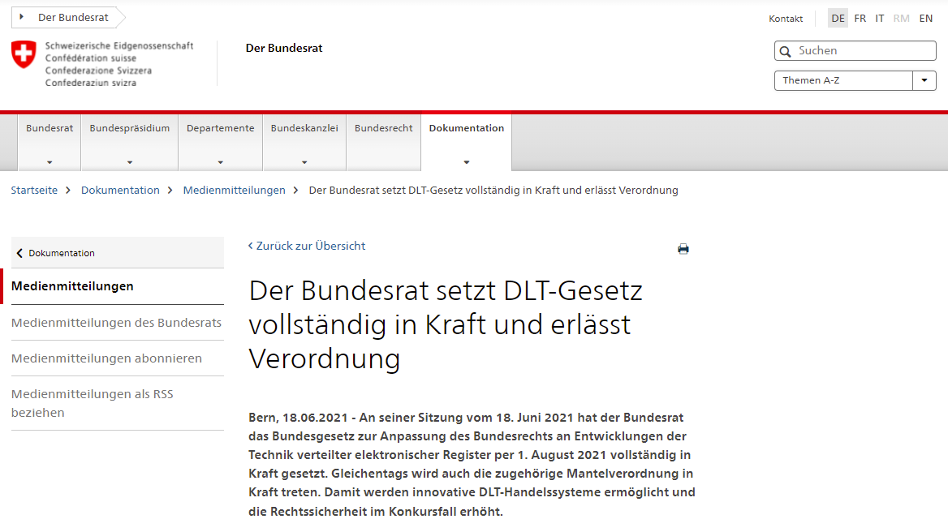The image size is (948, 532).
Task: Open the Kontakt link in header
Action: [x=786, y=19]
